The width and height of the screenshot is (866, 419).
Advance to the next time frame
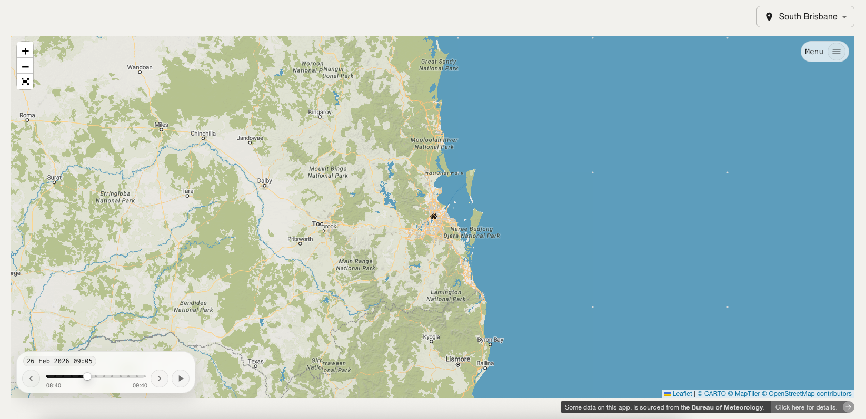[160, 379]
